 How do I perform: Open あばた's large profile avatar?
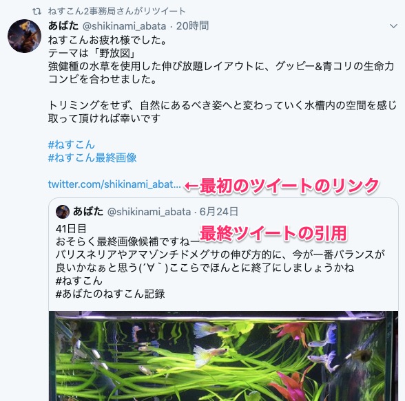pos(24,36)
